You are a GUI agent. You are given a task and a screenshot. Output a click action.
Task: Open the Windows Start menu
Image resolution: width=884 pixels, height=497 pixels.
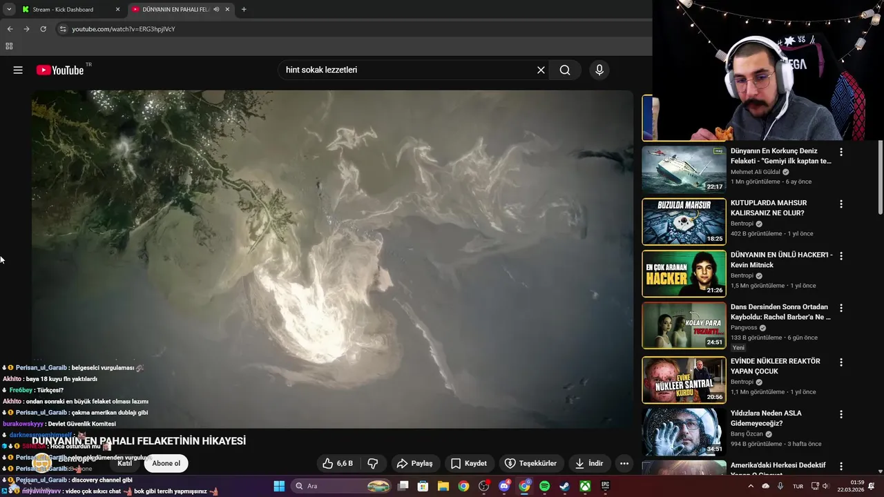(x=279, y=486)
